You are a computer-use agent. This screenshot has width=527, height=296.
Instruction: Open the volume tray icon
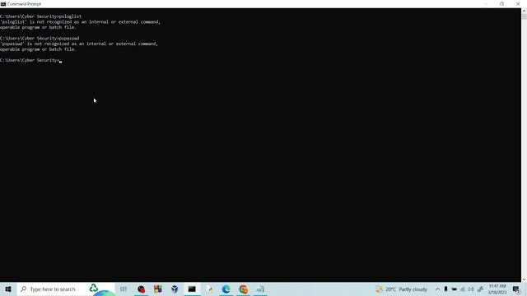pos(471,289)
